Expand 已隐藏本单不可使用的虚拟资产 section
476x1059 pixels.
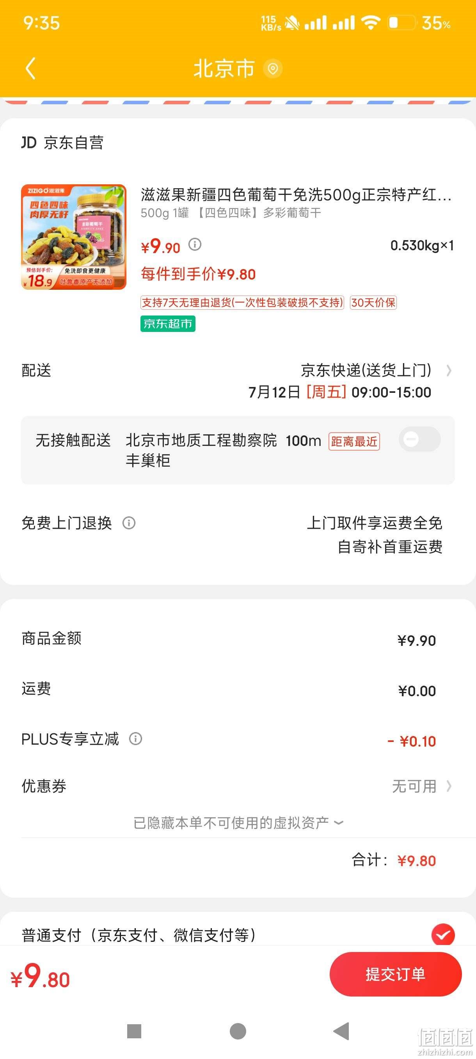tap(238, 823)
